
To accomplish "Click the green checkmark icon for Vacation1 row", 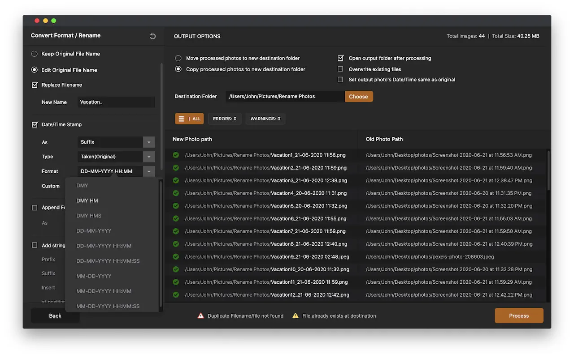I will click(176, 155).
